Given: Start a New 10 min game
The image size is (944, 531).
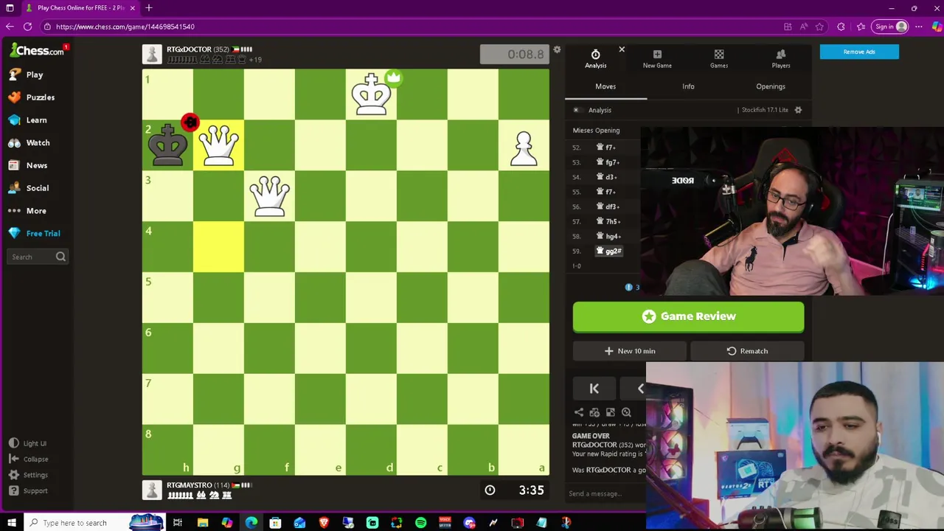Looking at the screenshot, I should click(630, 351).
